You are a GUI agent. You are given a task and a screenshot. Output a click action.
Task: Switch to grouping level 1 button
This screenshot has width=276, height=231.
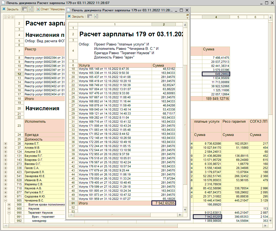[x=5, y=17]
